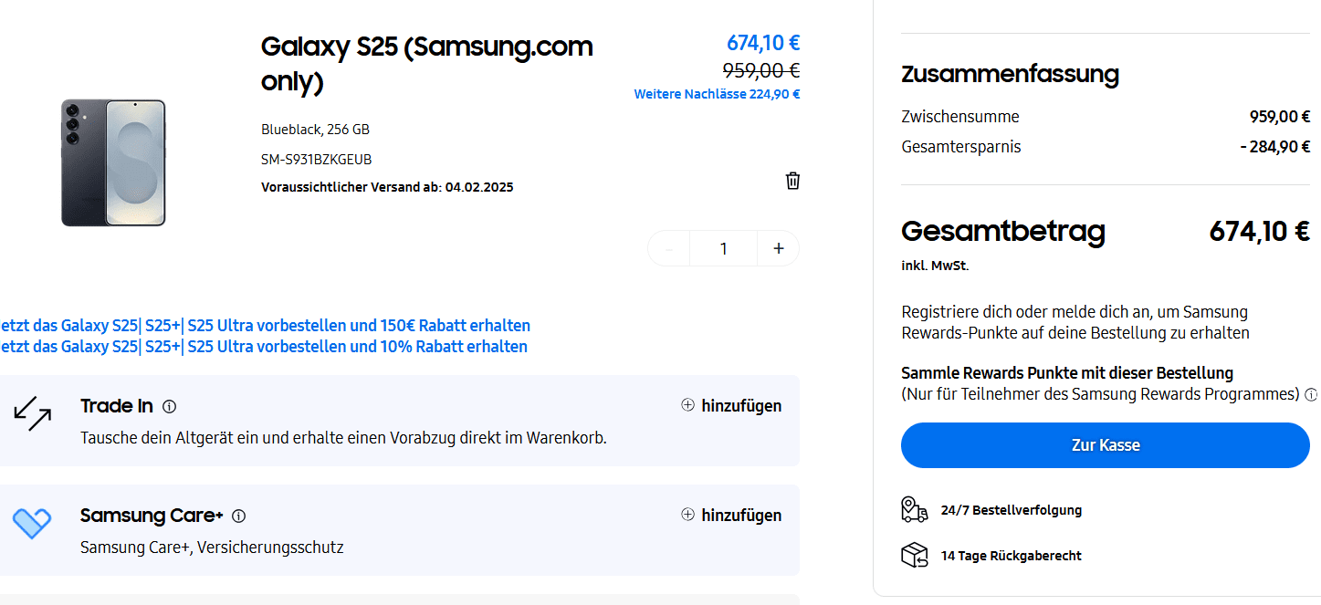Click Weitere Nachlässe 224,90 € link
The width and height of the screenshot is (1321, 605).
tap(717, 94)
